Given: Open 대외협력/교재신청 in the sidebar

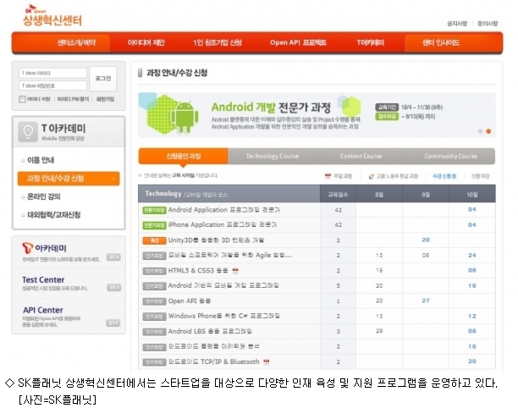Looking at the screenshot, I should [x=54, y=215].
